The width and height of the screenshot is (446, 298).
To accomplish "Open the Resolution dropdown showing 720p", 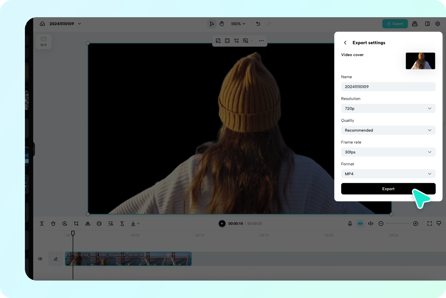I will pos(388,108).
